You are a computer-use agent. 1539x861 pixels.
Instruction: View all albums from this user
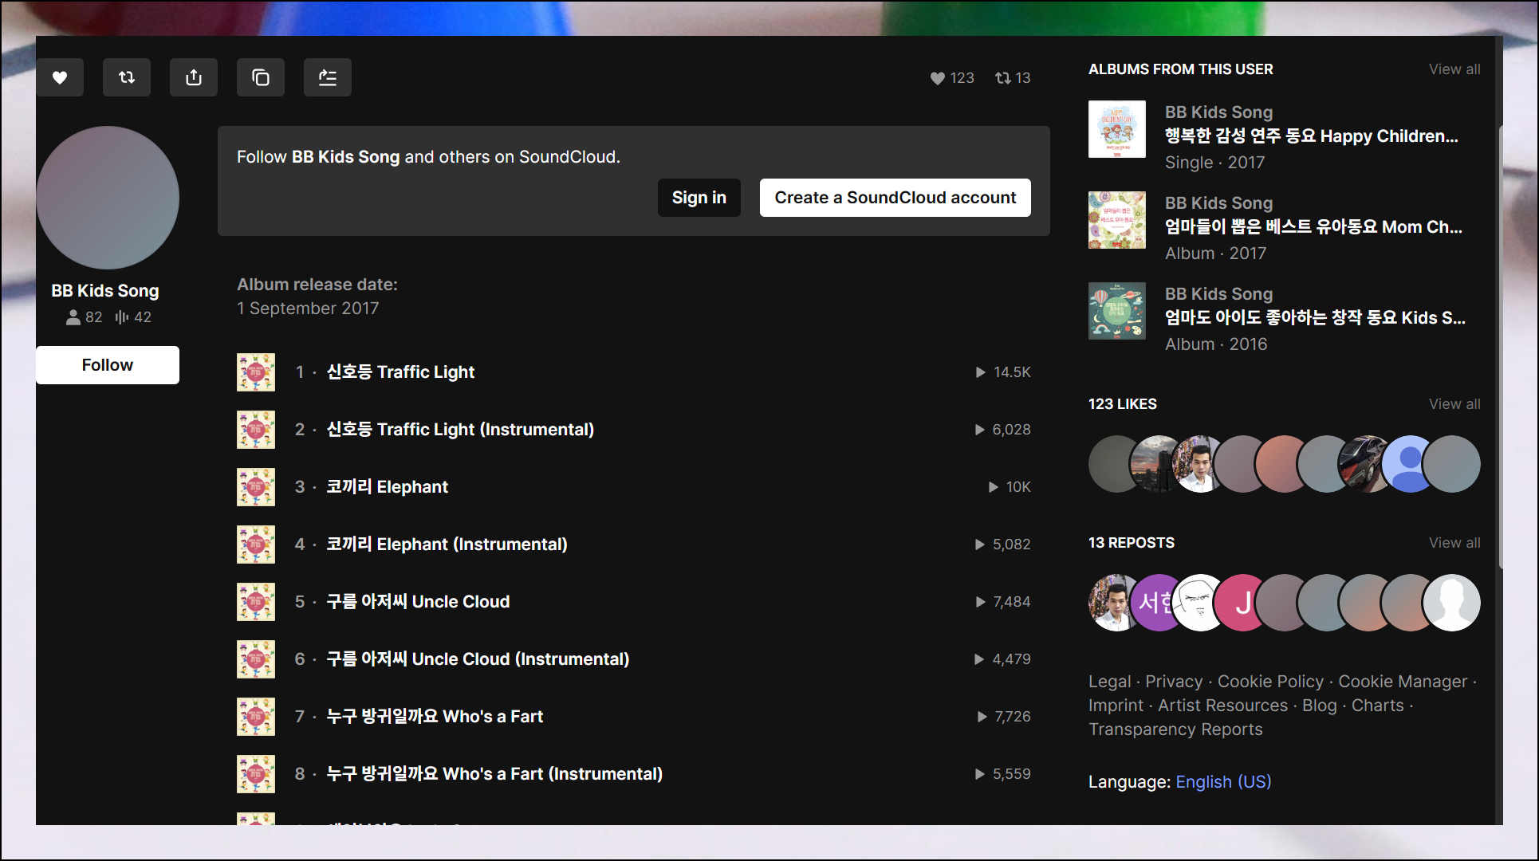click(1454, 69)
